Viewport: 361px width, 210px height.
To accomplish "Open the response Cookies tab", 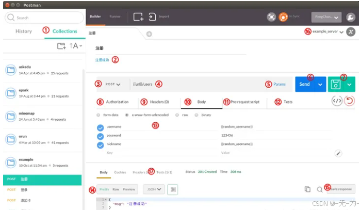I will click(x=120, y=172).
